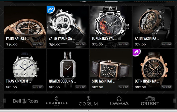This screenshot has width=177, height=112.
Task: Select the Corum brand logo
Action: (x=88, y=101)
